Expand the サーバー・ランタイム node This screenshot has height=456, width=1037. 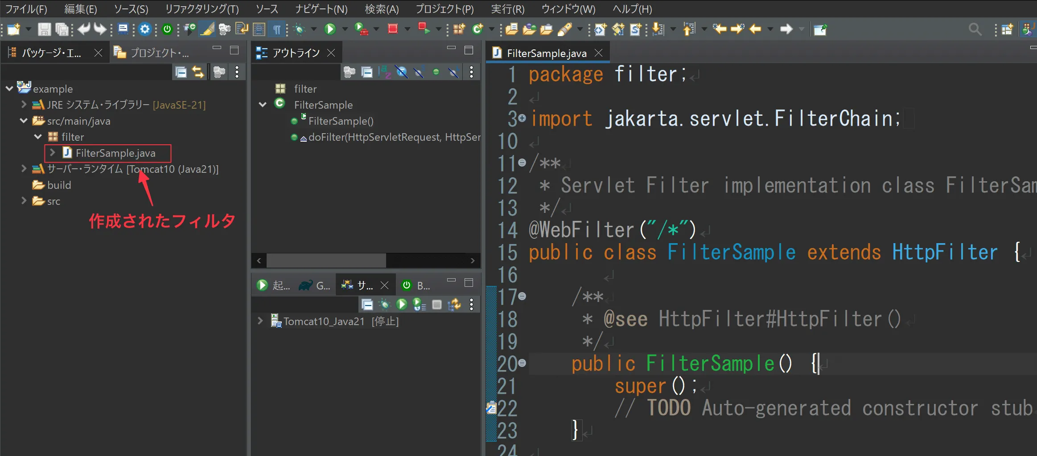tap(24, 169)
